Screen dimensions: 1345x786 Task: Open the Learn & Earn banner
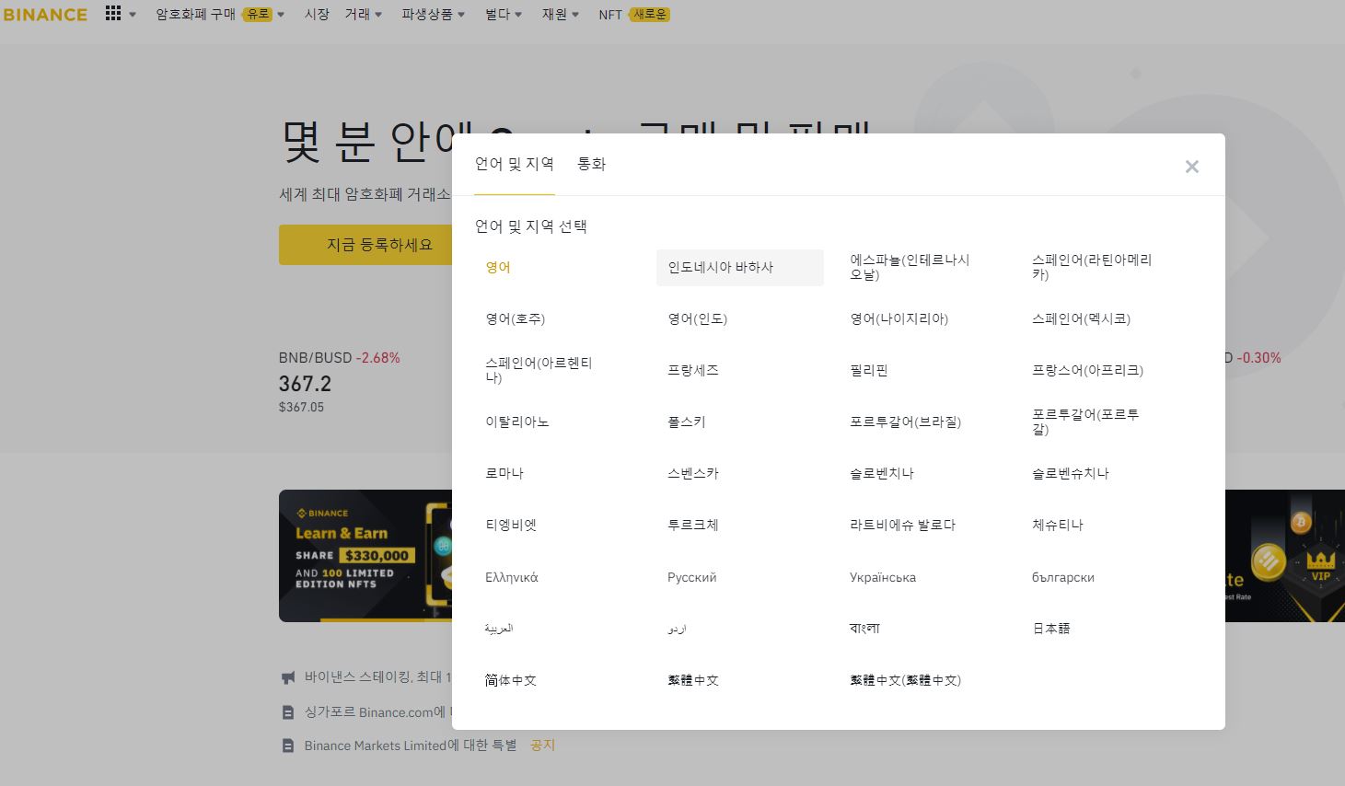pyautogui.click(x=365, y=556)
